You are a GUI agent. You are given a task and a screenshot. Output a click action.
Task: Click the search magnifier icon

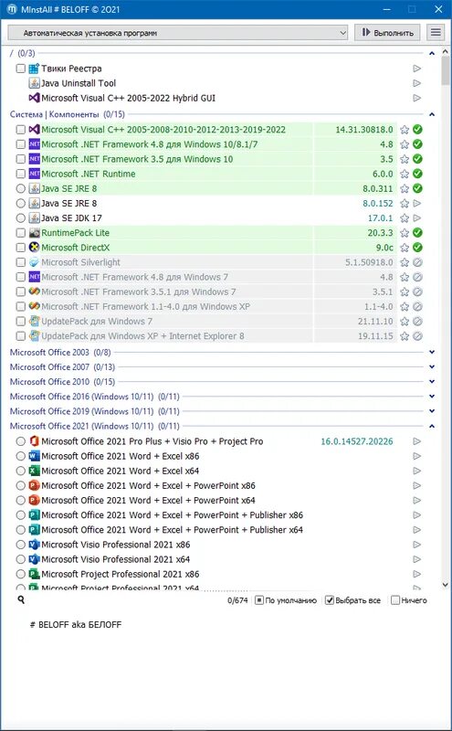point(21,600)
